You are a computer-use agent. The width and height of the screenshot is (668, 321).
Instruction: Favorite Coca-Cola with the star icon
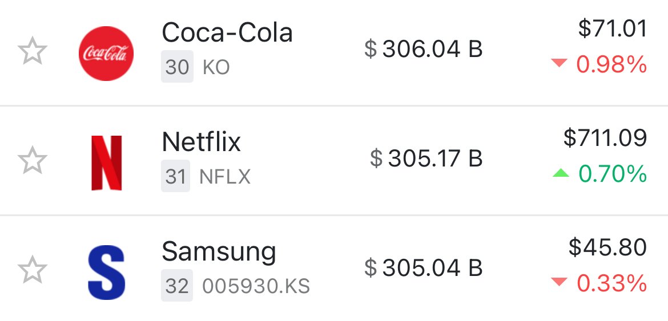point(33,51)
